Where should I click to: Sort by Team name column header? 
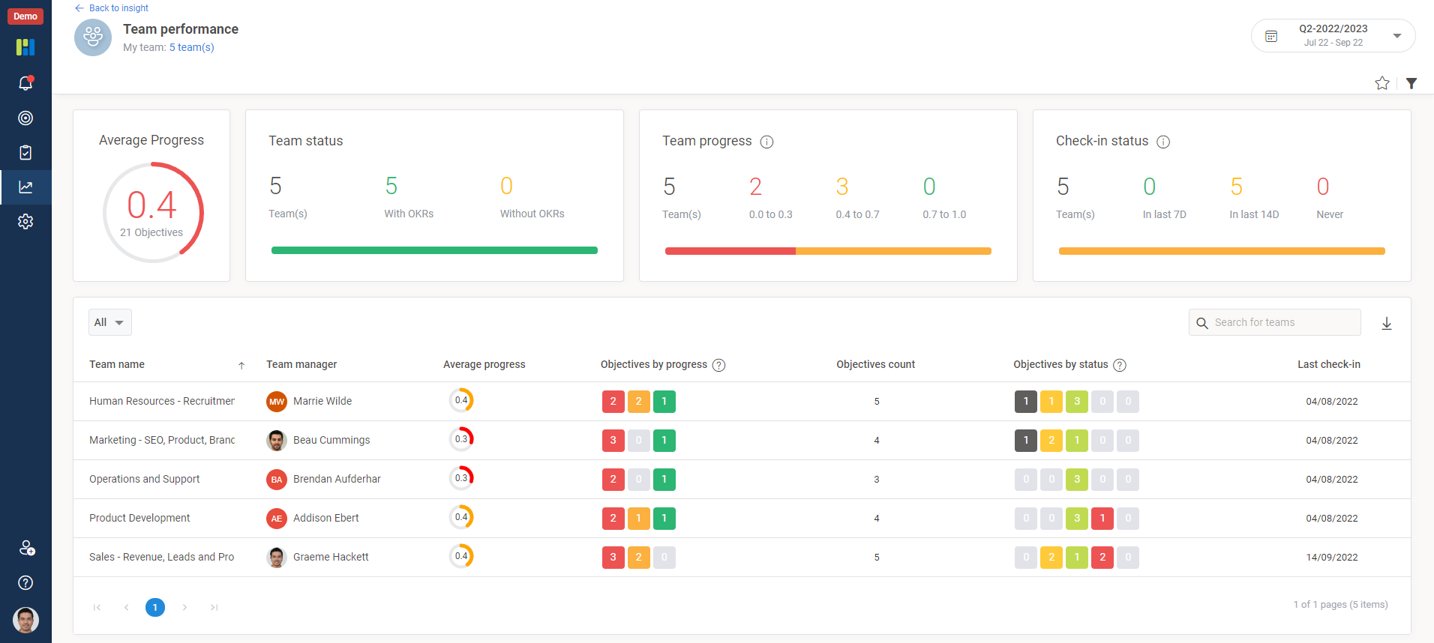click(x=117, y=364)
